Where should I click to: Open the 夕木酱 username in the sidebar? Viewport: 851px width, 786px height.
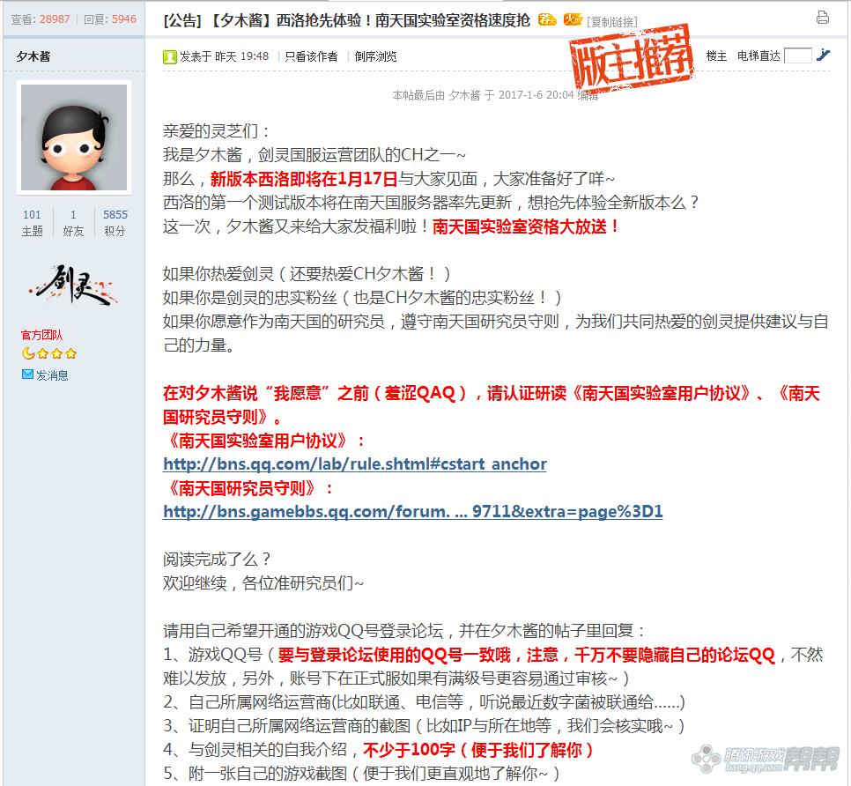coord(33,56)
